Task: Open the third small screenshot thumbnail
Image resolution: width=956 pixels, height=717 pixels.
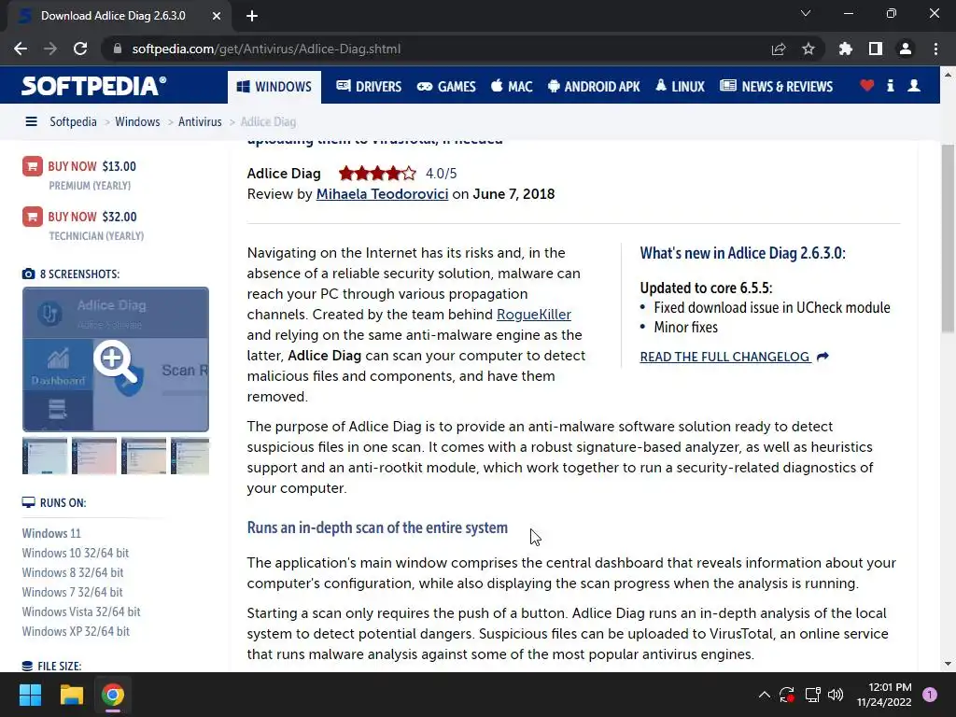Action: click(143, 456)
